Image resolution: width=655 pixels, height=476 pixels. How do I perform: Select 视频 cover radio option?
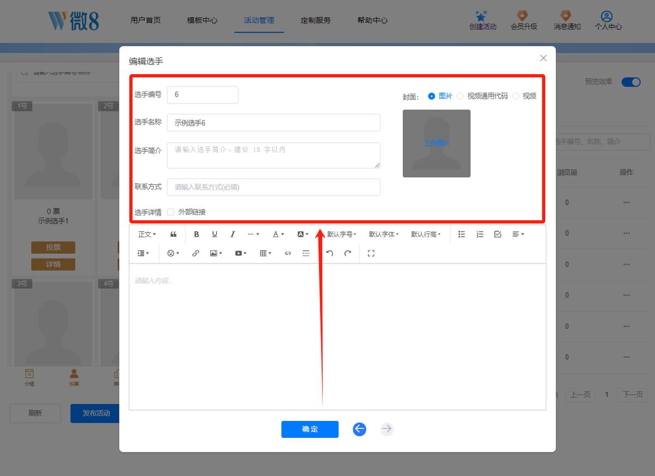515,96
